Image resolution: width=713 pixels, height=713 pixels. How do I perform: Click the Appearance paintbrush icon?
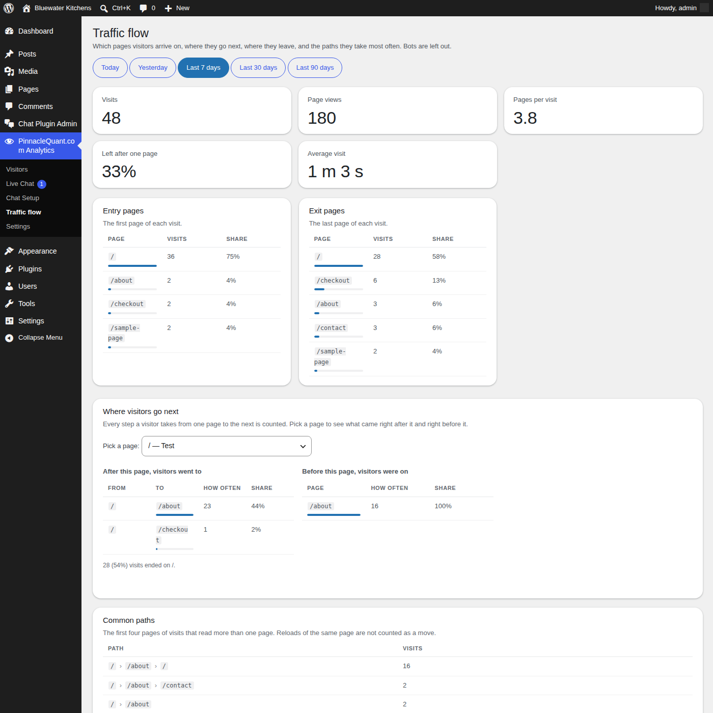click(x=9, y=251)
